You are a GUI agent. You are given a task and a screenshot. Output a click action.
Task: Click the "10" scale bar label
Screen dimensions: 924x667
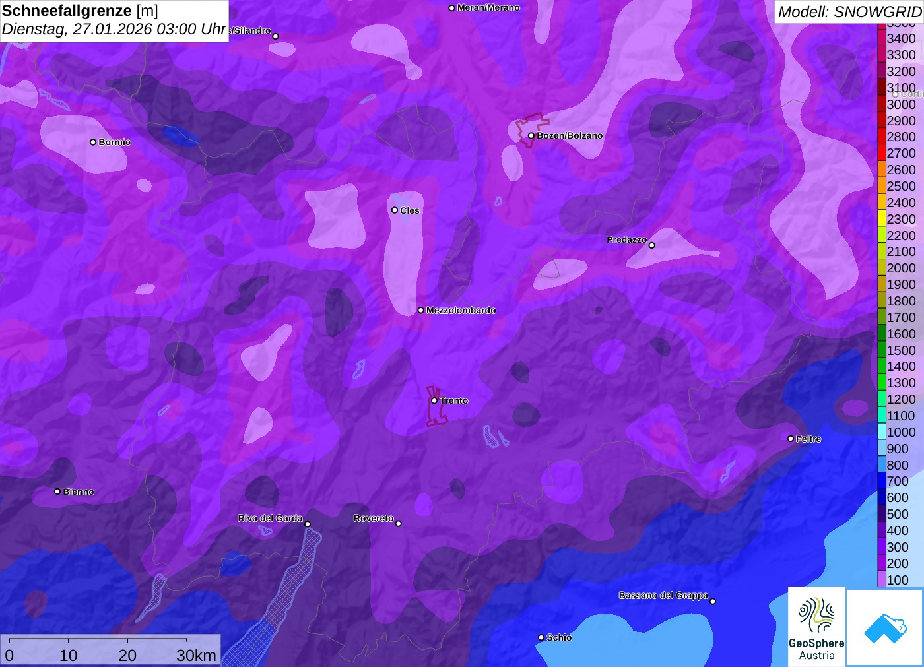coord(69,655)
